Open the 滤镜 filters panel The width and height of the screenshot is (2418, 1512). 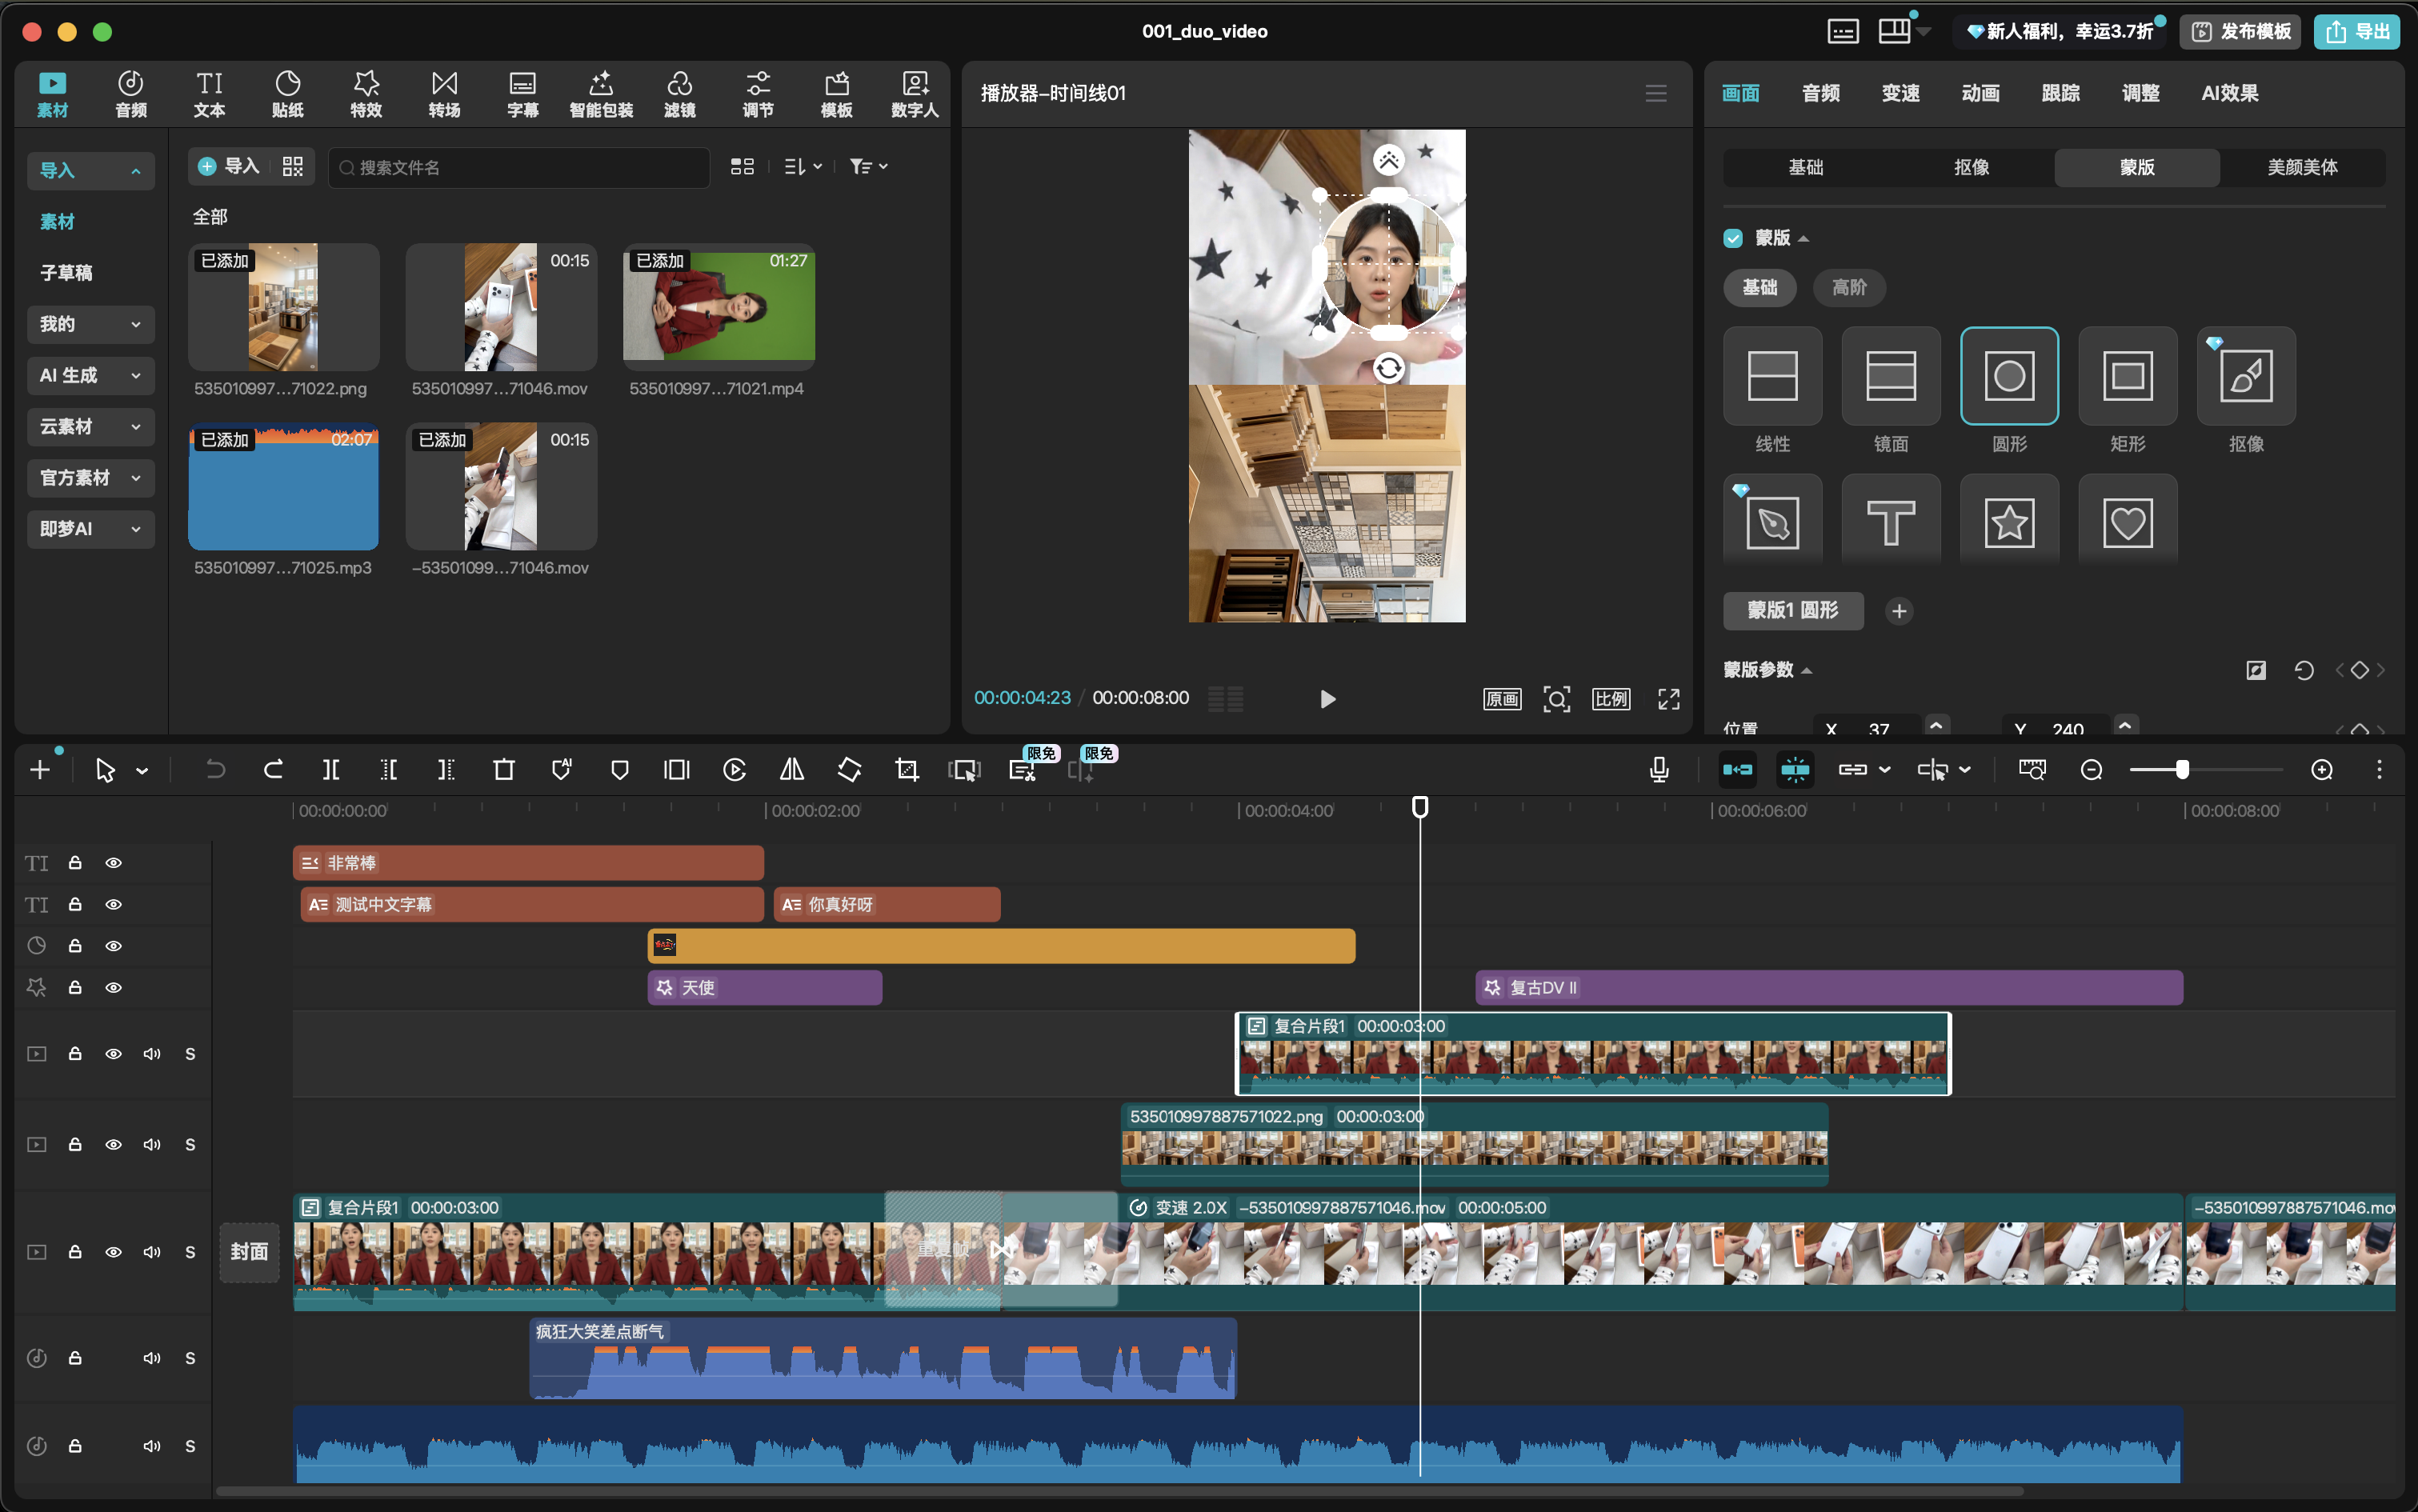click(x=679, y=94)
